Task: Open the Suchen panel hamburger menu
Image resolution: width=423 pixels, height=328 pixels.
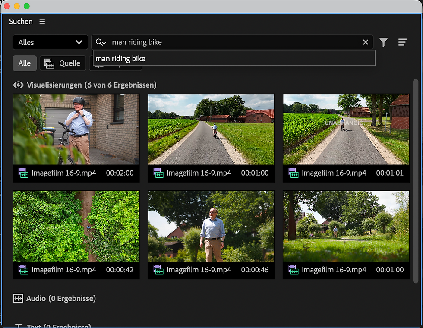Action: 42,21
